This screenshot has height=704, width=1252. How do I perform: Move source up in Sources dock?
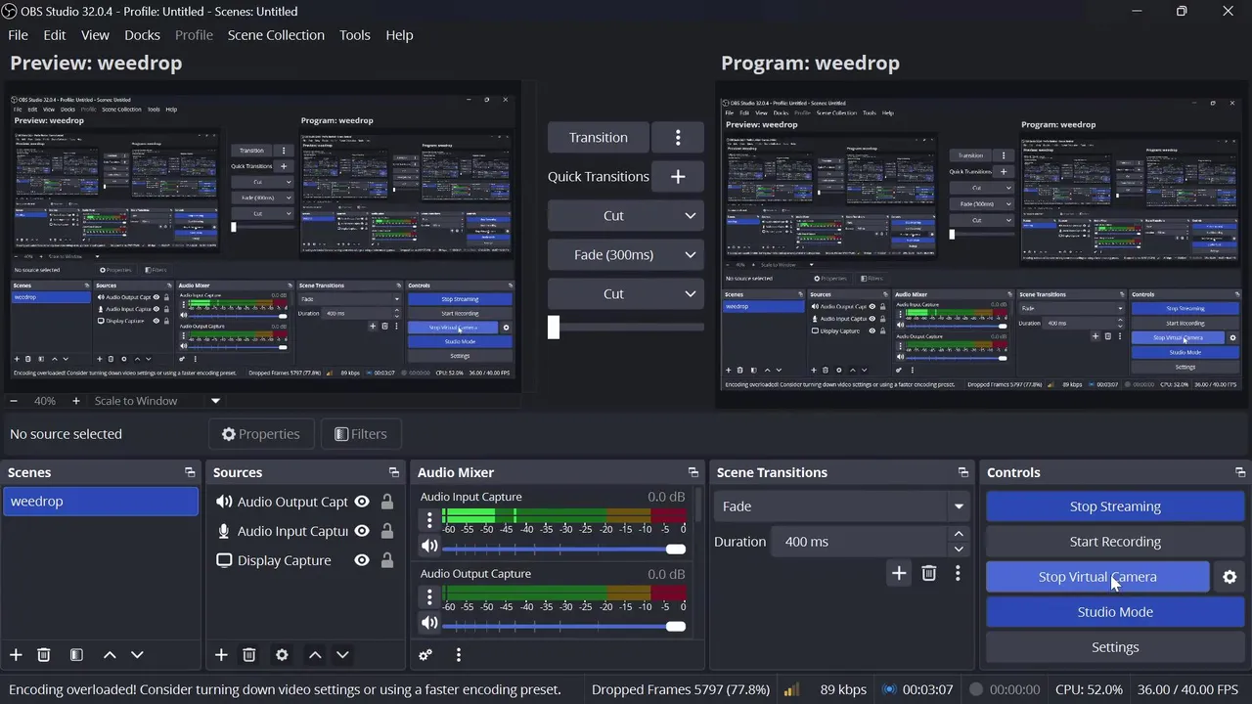click(315, 655)
